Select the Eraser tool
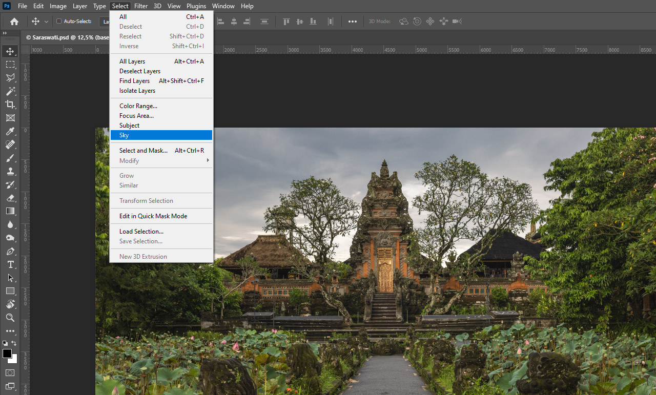This screenshot has height=395, width=656. pyautogui.click(x=10, y=198)
